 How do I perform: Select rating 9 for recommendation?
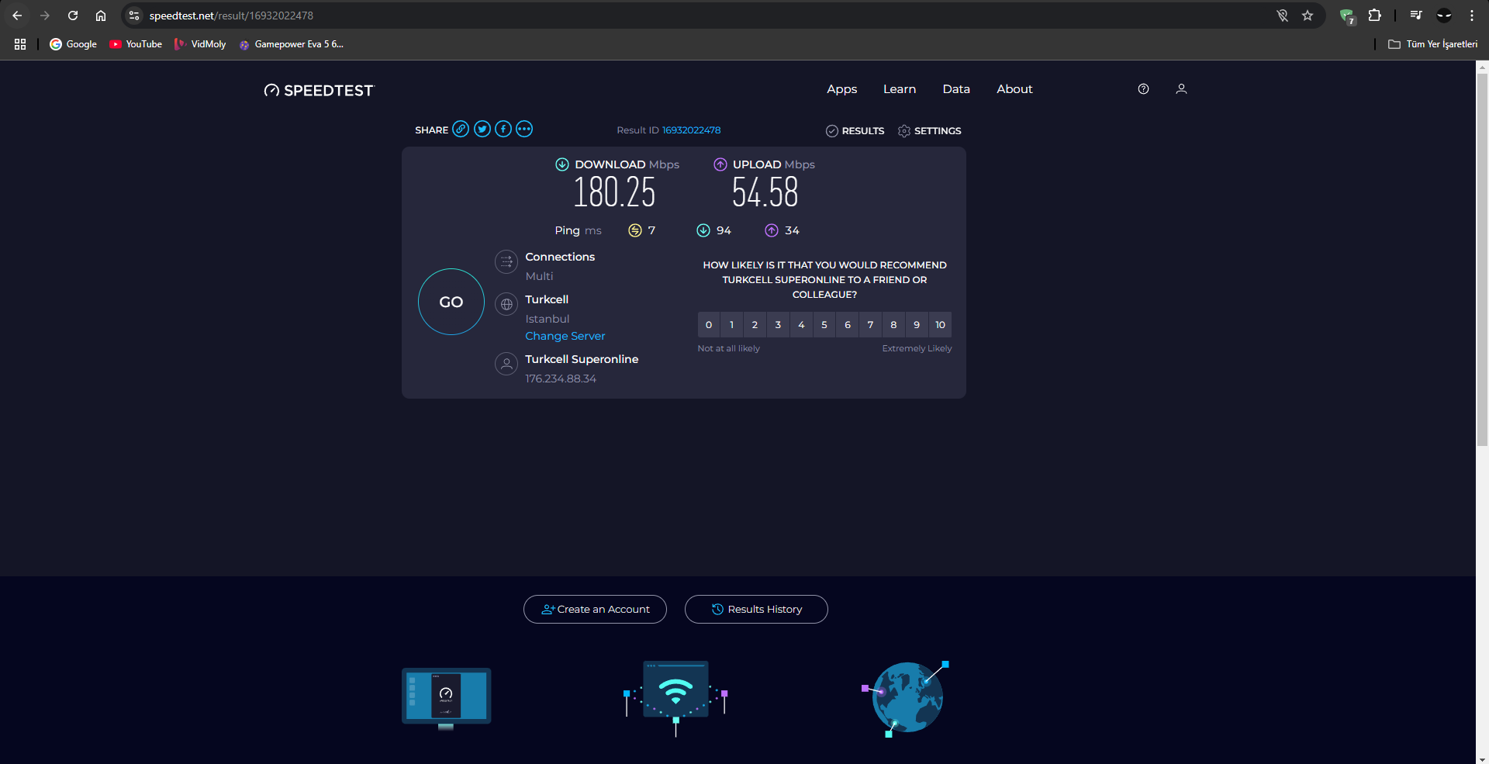(x=917, y=325)
